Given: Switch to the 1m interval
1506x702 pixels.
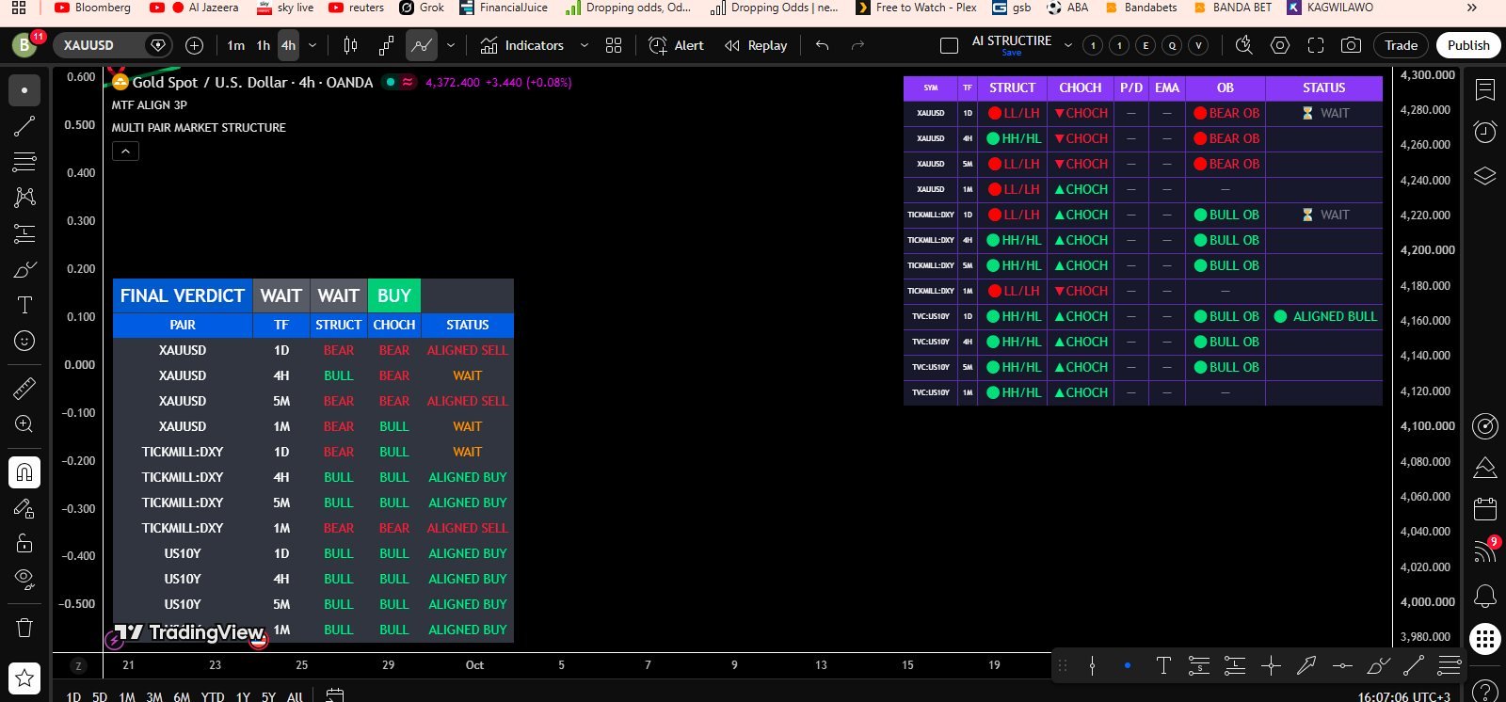Looking at the screenshot, I should pos(236,45).
